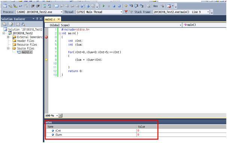Click the Comment Out Selection icon
227x143 pixels.
tap(45, 6)
